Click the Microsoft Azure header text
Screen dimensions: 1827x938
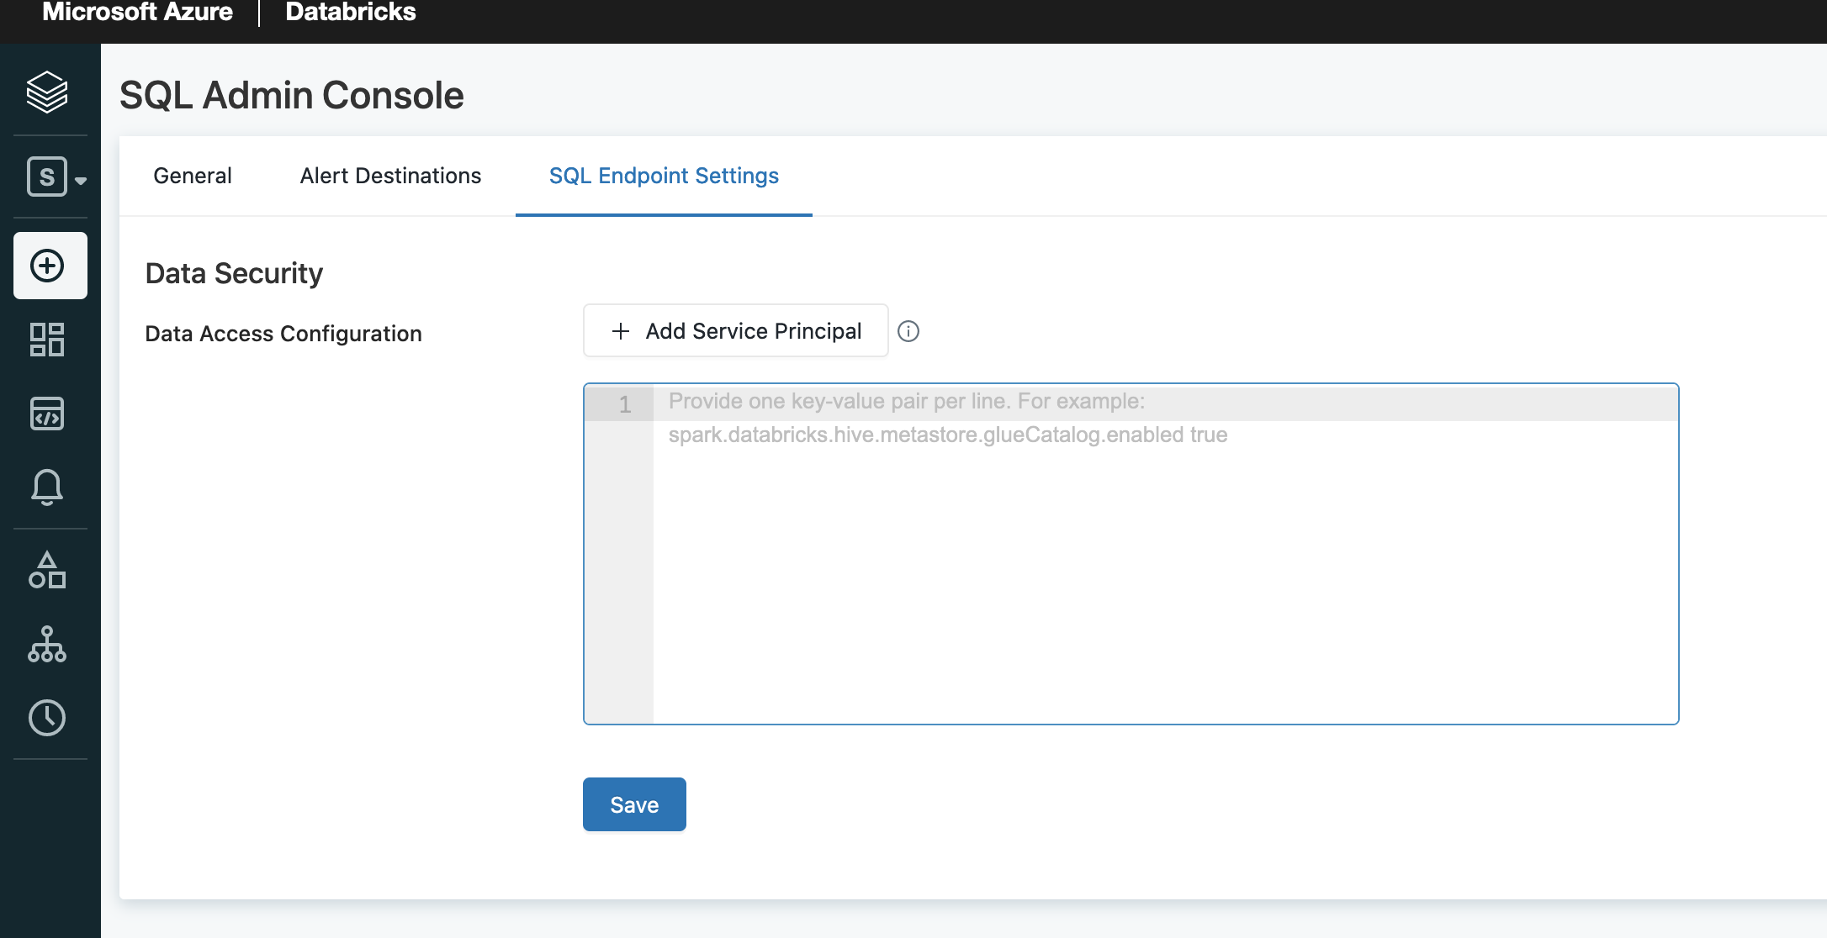[137, 13]
